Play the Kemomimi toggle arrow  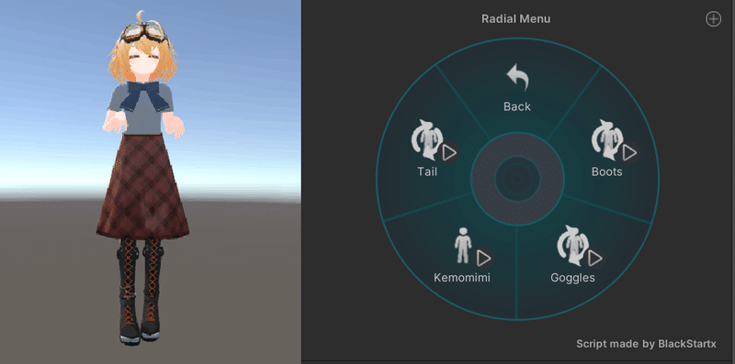[484, 258]
